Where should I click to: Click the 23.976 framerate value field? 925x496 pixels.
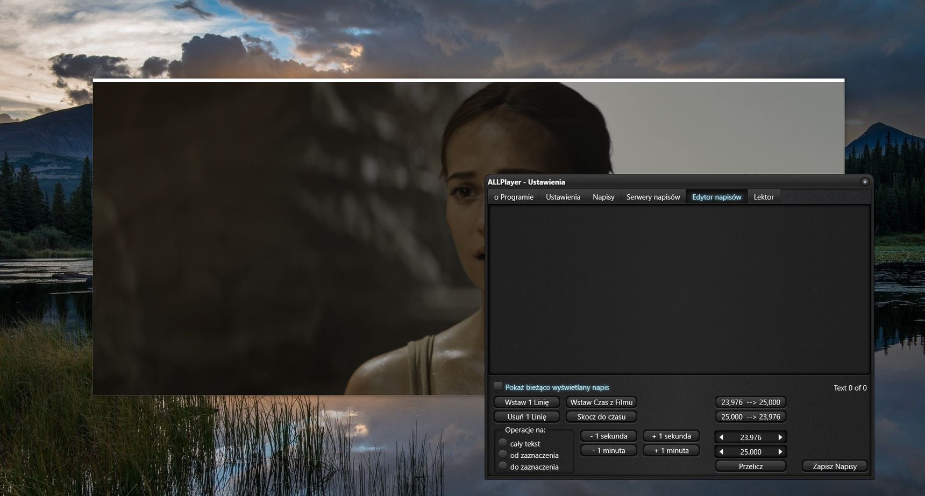751,437
